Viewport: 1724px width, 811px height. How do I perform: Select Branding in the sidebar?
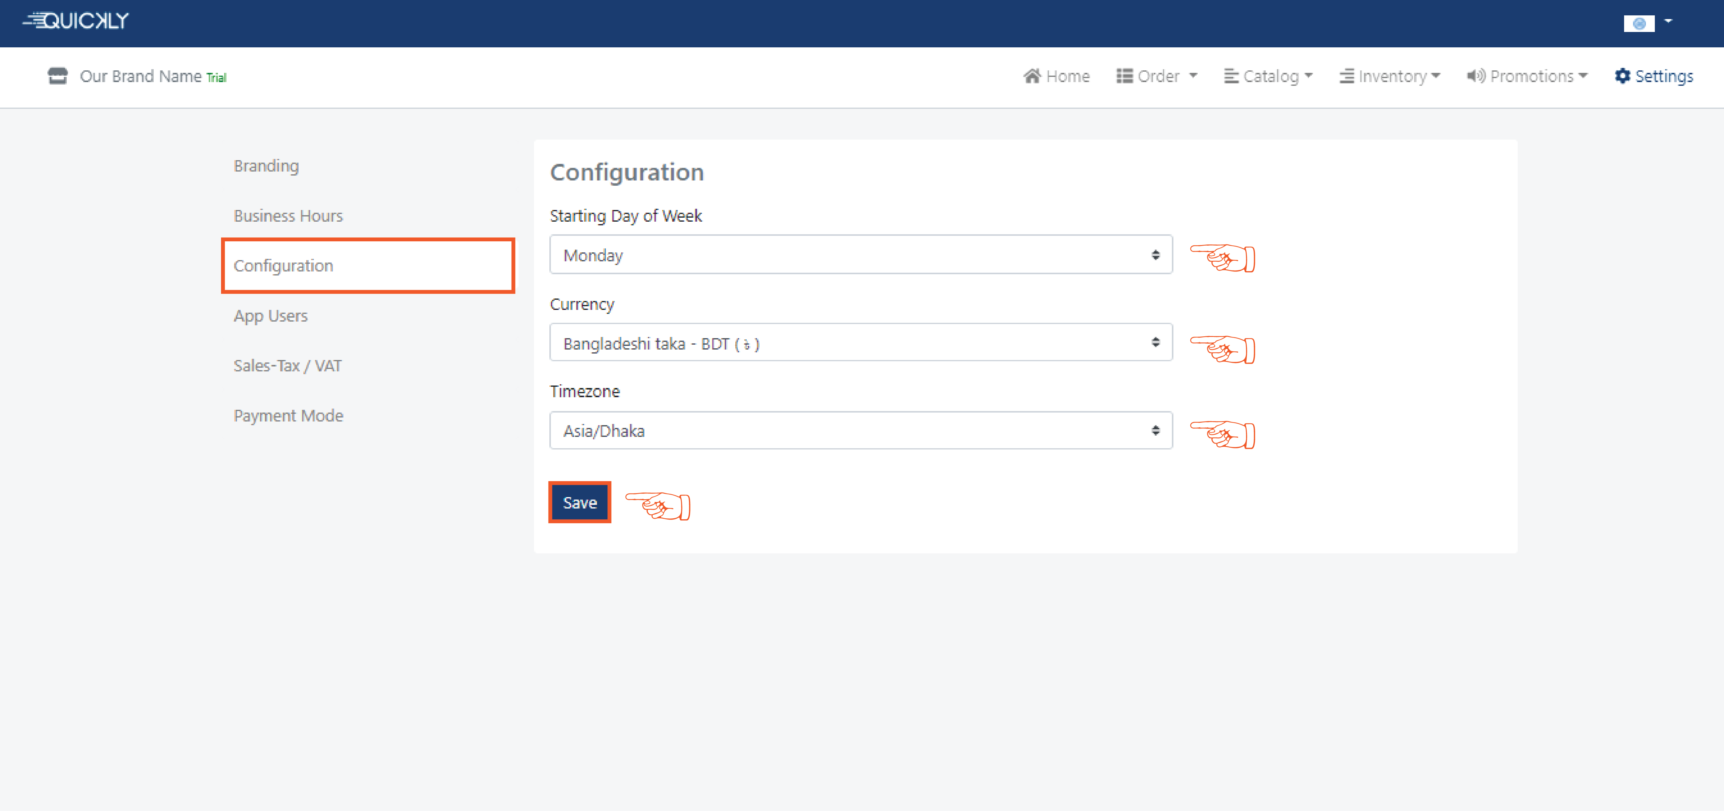point(266,166)
